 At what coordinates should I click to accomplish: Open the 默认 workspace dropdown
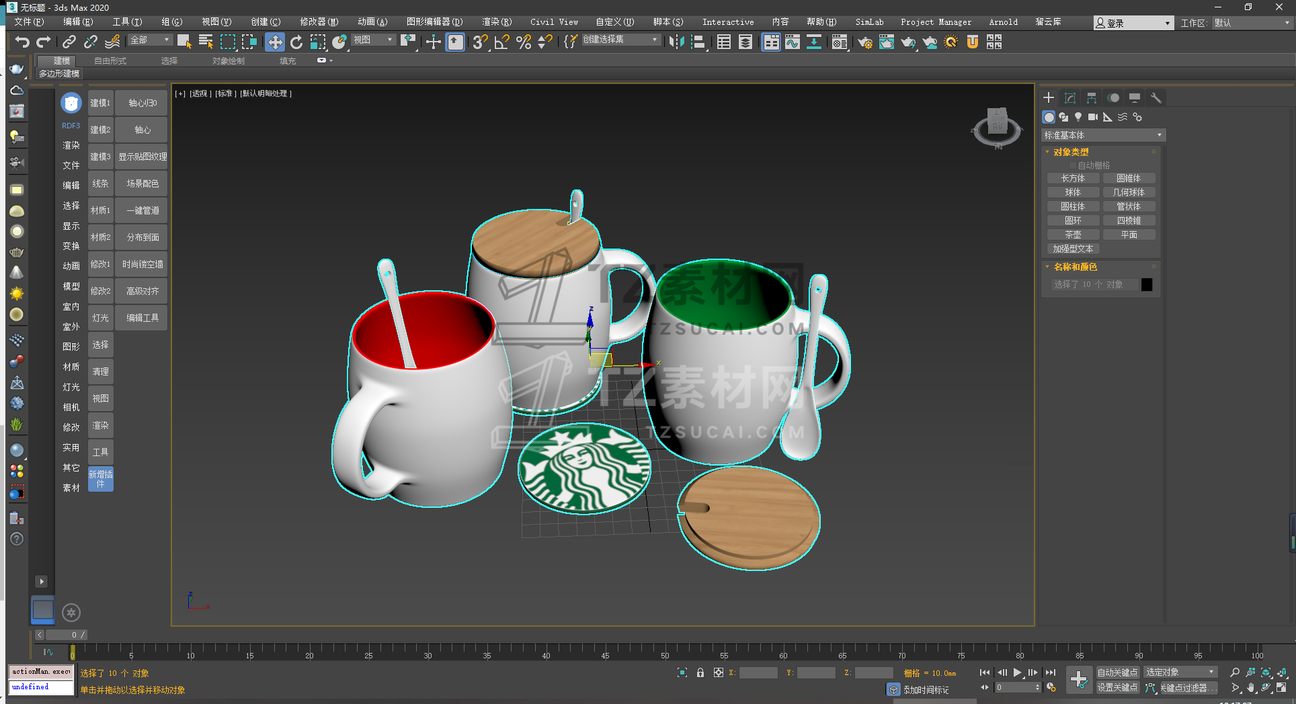coord(1253,23)
